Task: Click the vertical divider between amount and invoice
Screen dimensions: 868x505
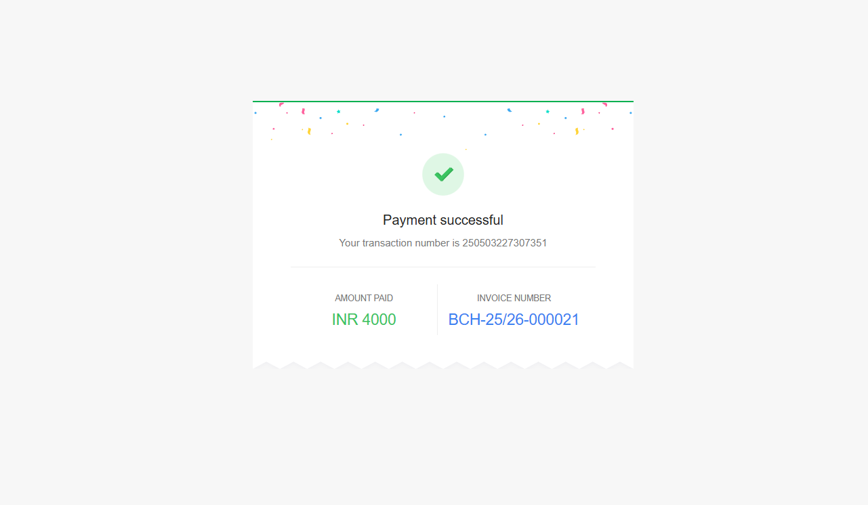Action: point(437,310)
